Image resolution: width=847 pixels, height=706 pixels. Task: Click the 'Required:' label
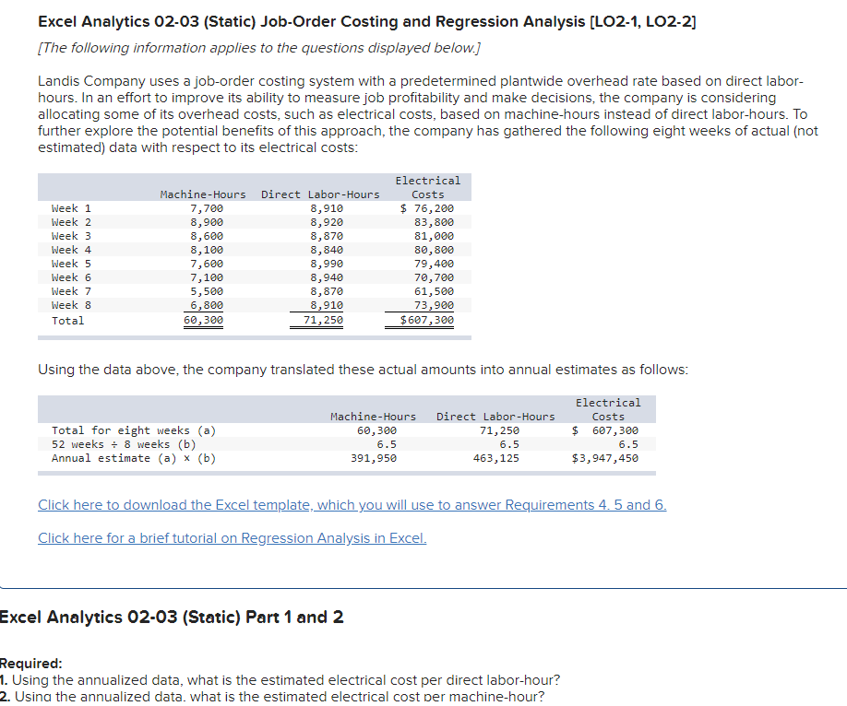(x=30, y=664)
